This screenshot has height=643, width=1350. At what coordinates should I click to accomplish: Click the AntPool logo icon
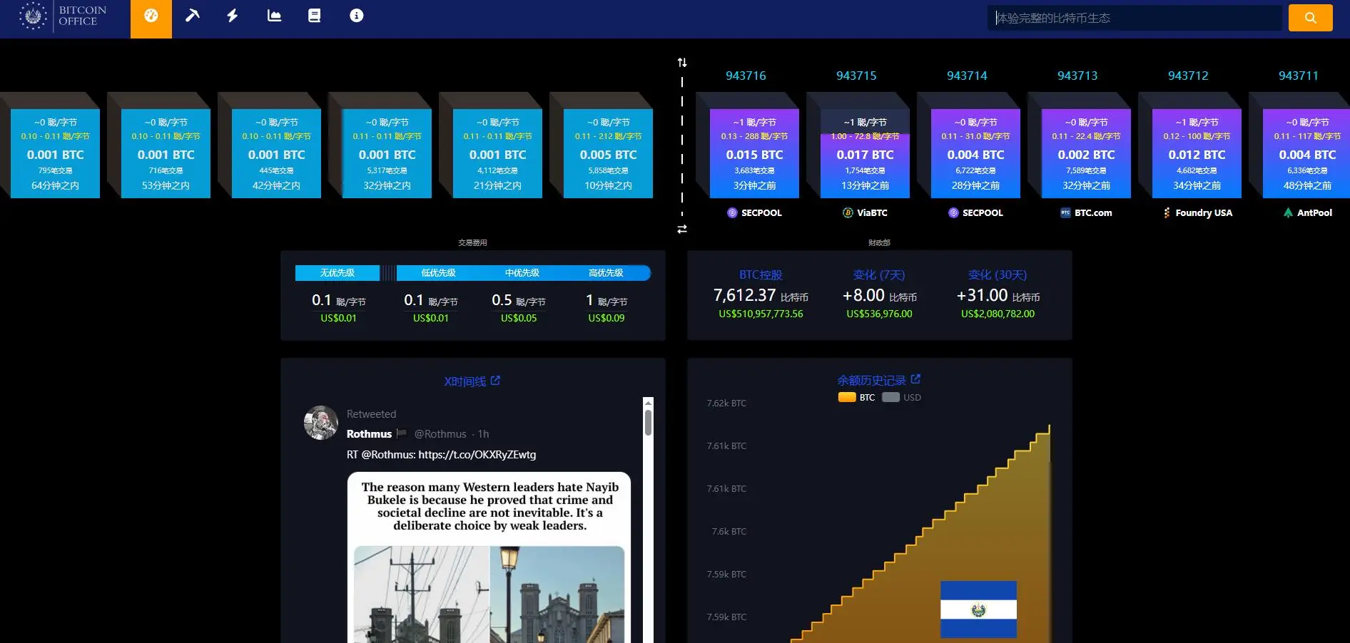1288,212
